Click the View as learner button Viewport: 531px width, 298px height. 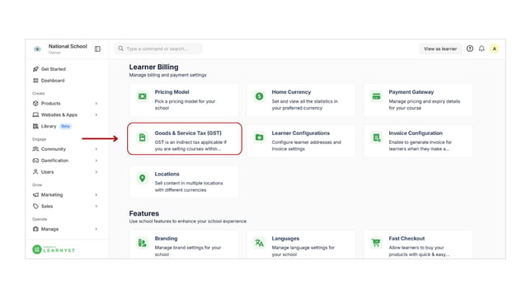pyautogui.click(x=440, y=49)
